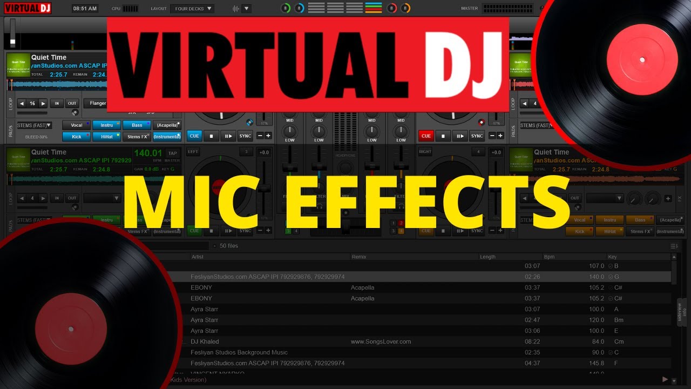Open the Flanger effect dropdown

[95, 103]
